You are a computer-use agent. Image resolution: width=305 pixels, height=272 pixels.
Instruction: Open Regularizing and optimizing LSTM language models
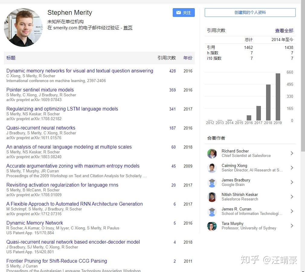[62, 109]
